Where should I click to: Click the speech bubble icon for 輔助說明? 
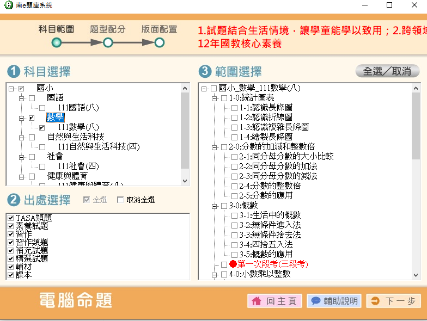pos(315,301)
